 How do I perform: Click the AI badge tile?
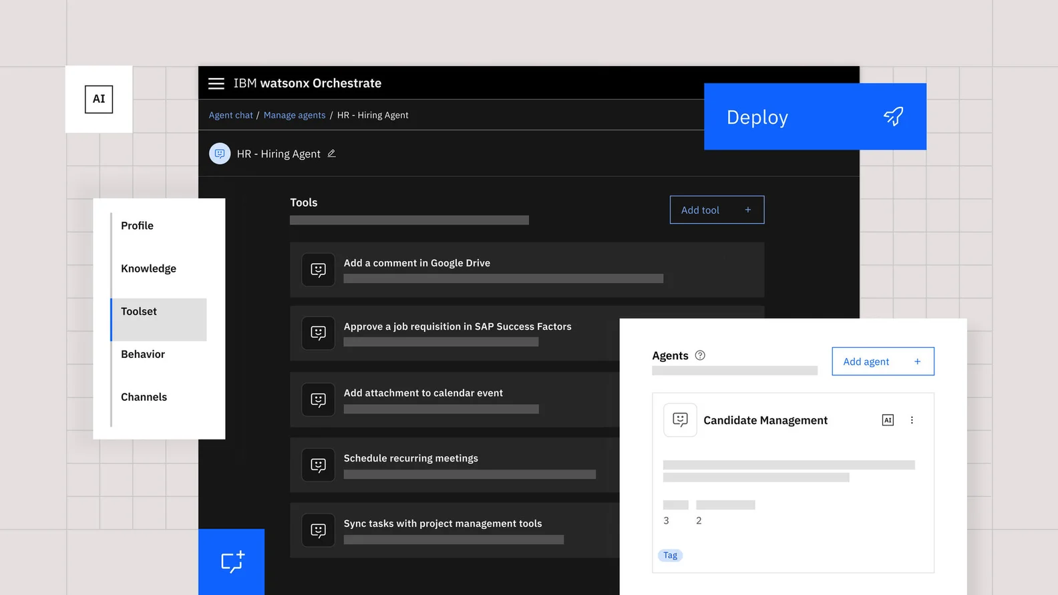tap(99, 100)
